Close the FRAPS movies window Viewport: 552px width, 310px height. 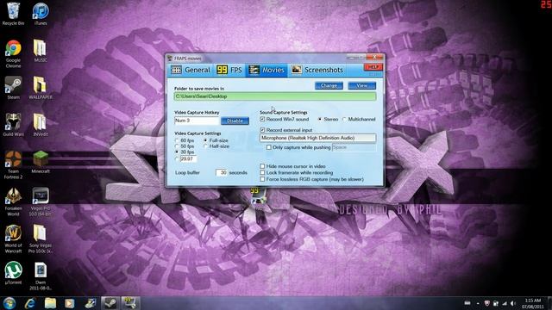point(374,57)
